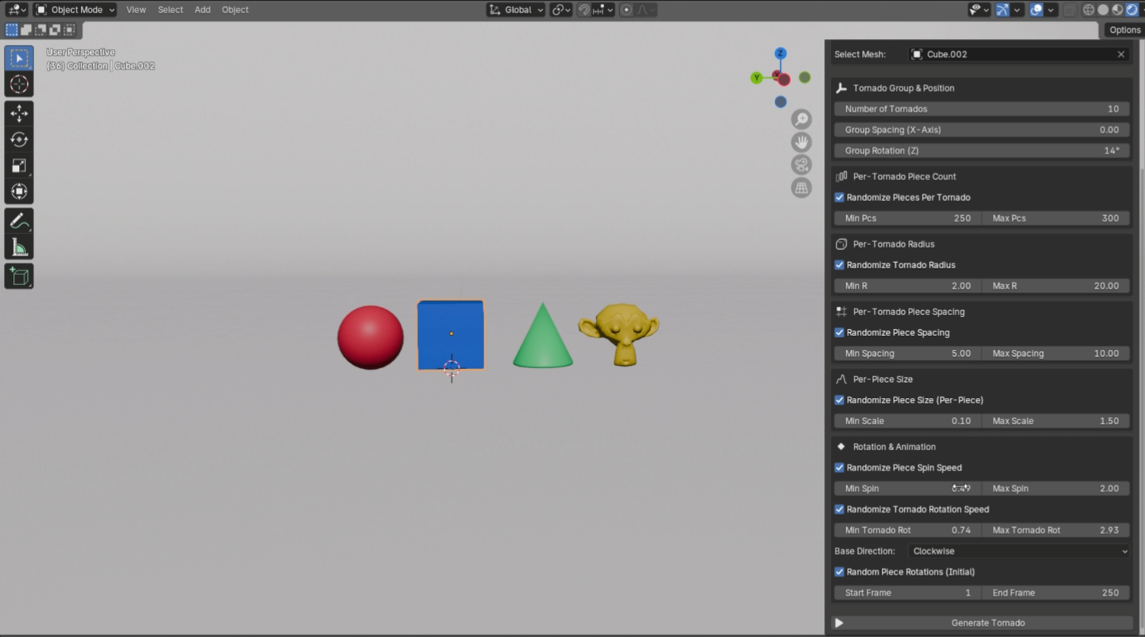Uncheck Randomize Piece Spin Speed
1145x637 pixels.
pos(839,467)
